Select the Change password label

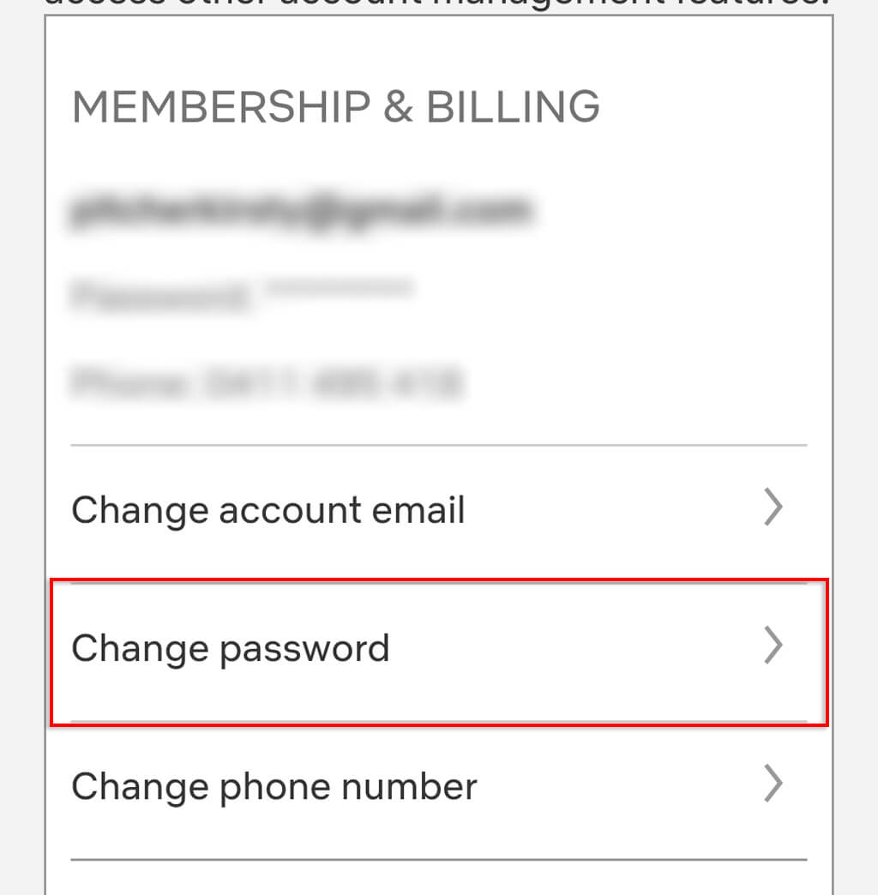pos(230,649)
